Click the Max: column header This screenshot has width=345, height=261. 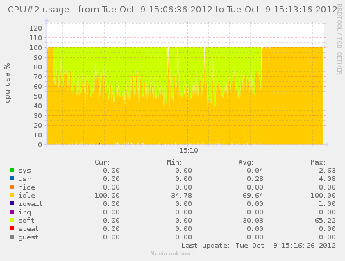click(318, 162)
